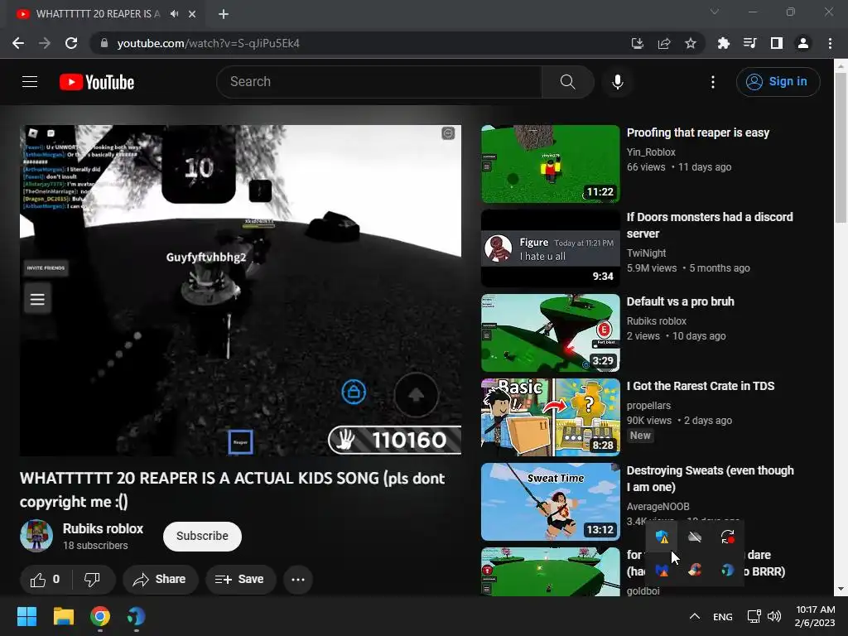Close the YouTube tab

[192, 14]
